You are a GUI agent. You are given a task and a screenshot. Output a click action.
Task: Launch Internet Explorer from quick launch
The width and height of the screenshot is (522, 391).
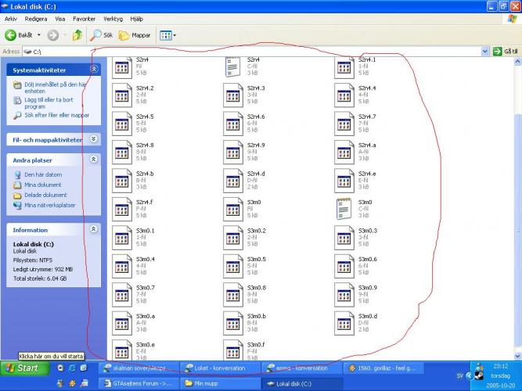point(72,368)
